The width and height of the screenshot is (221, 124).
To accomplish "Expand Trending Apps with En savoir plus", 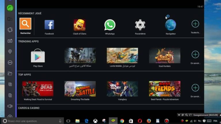I will tap(195, 55).
